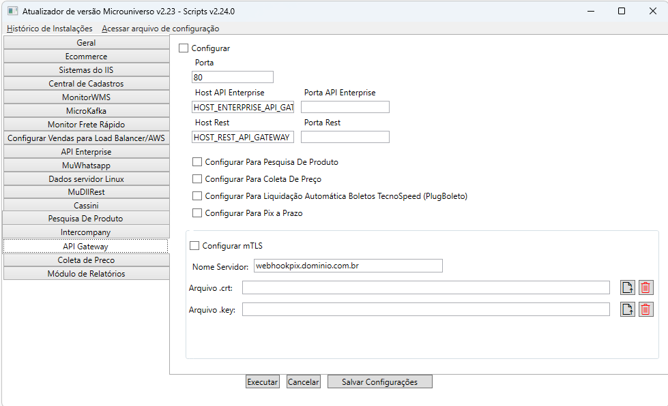Click Salvar Configurações button

tap(379, 381)
